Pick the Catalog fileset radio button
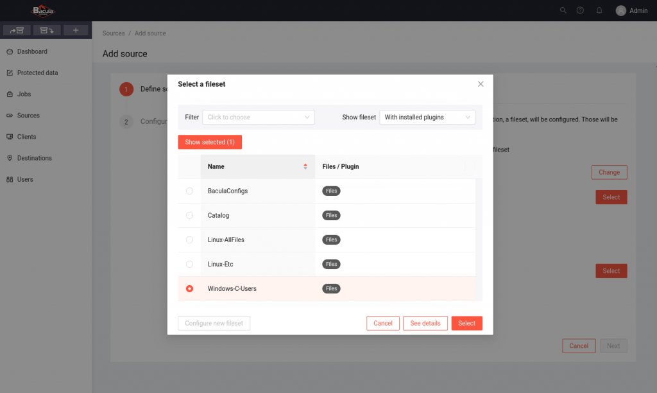657x393 pixels. click(189, 215)
